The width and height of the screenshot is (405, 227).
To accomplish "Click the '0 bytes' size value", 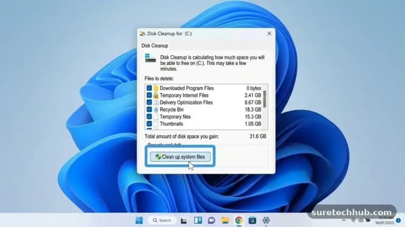I will tap(254, 88).
